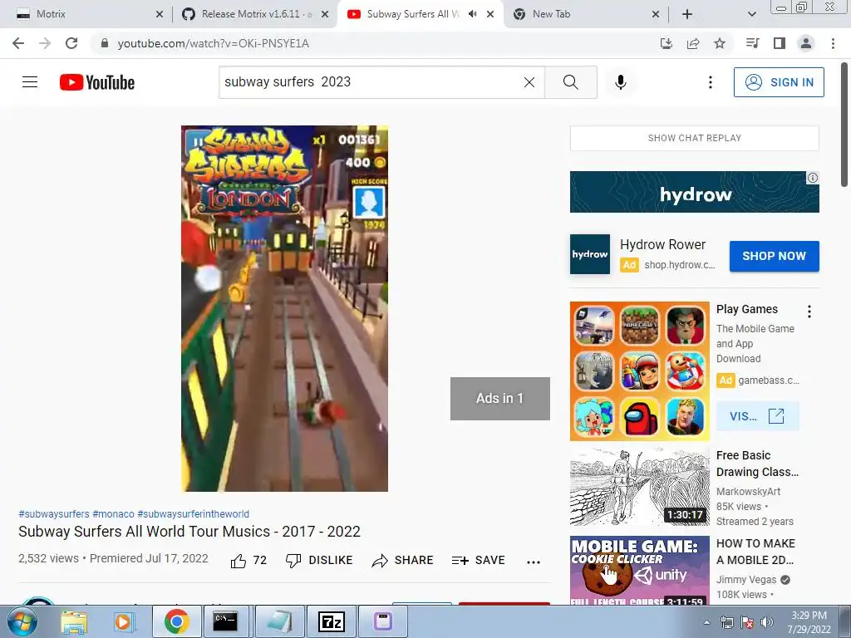
Task: Click the page vertical scrollbar
Action: [x=844, y=126]
